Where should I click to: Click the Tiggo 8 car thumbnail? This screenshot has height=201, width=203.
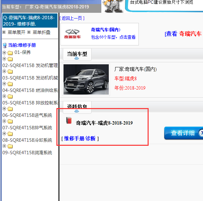86,79
